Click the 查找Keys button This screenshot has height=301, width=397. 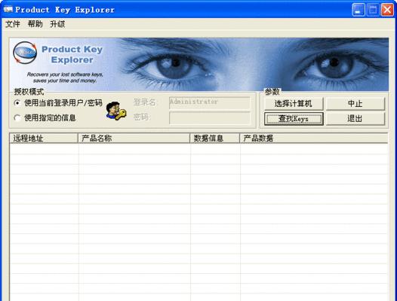(x=294, y=119)
